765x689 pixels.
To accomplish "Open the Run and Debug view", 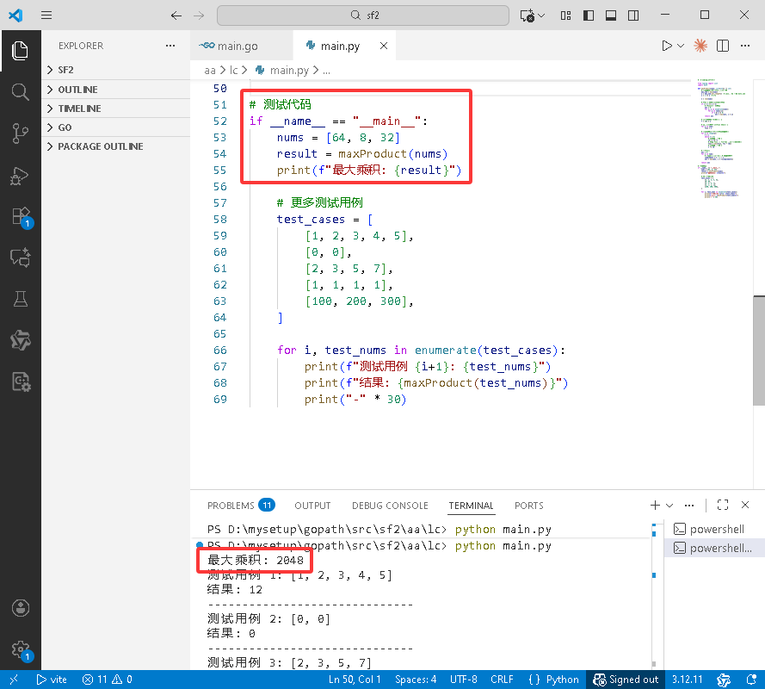I will tap(20, 176).
